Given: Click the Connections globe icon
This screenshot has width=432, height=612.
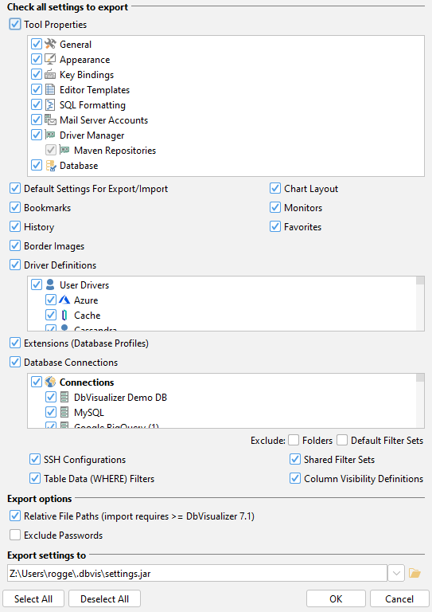Looking at the screenshot, I should tap(50, 382).
